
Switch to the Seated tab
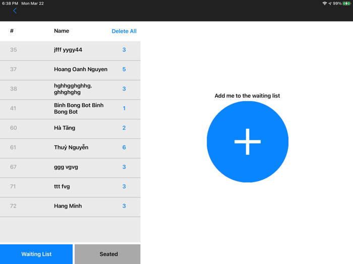[x=107, y=254]
